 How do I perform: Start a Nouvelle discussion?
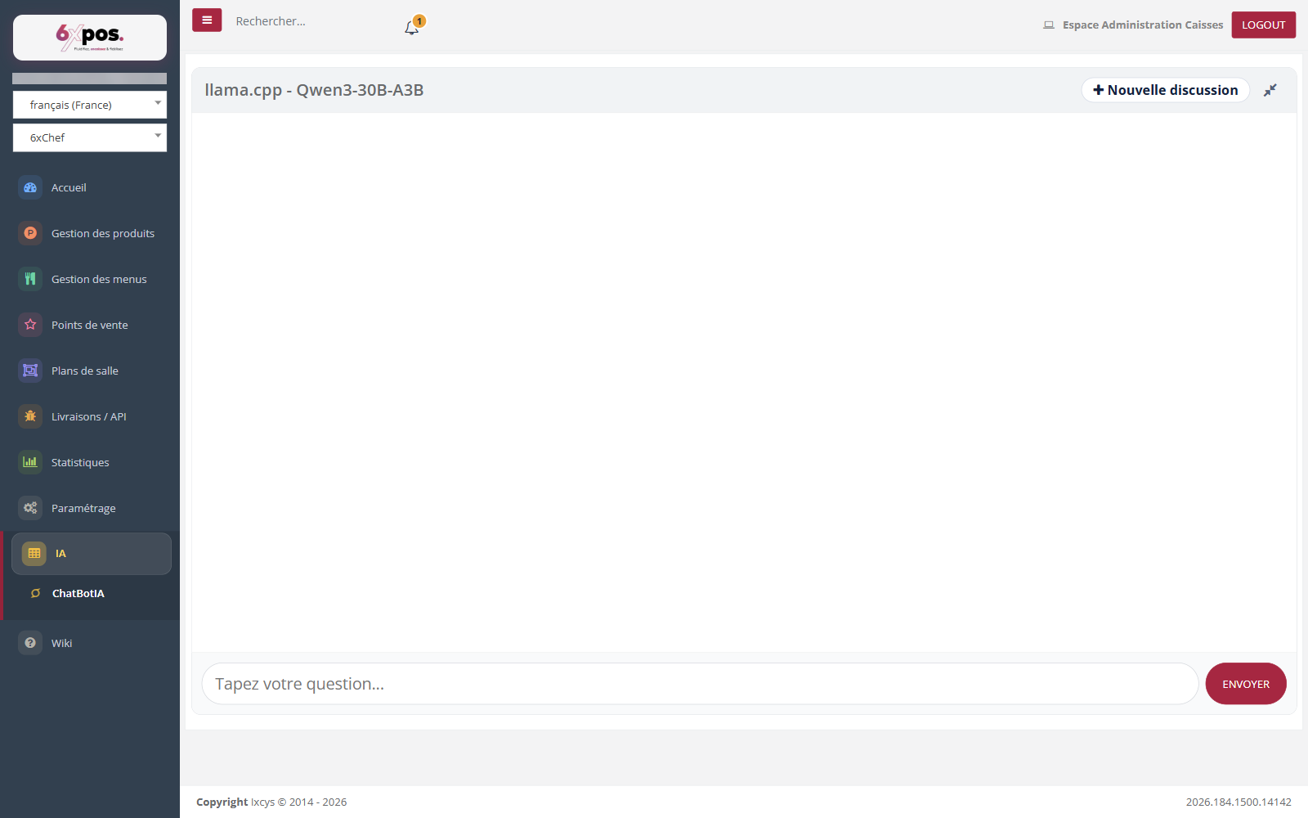(x=1165, y=90)
